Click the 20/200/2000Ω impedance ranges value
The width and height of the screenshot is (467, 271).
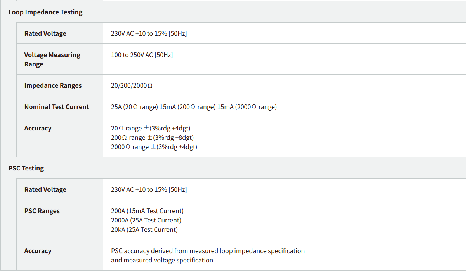point(132,85)
